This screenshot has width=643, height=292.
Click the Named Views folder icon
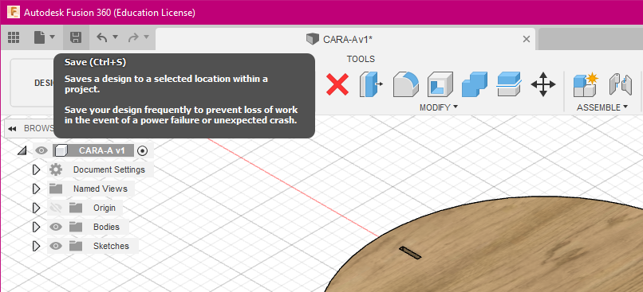pyautogui.click(x=56, y=189)
